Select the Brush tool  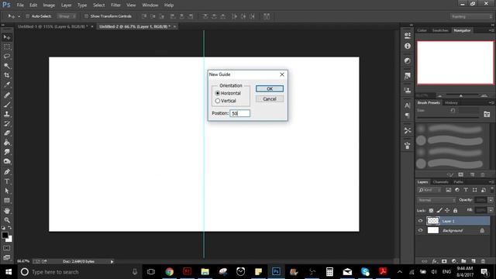click(7, 105)
